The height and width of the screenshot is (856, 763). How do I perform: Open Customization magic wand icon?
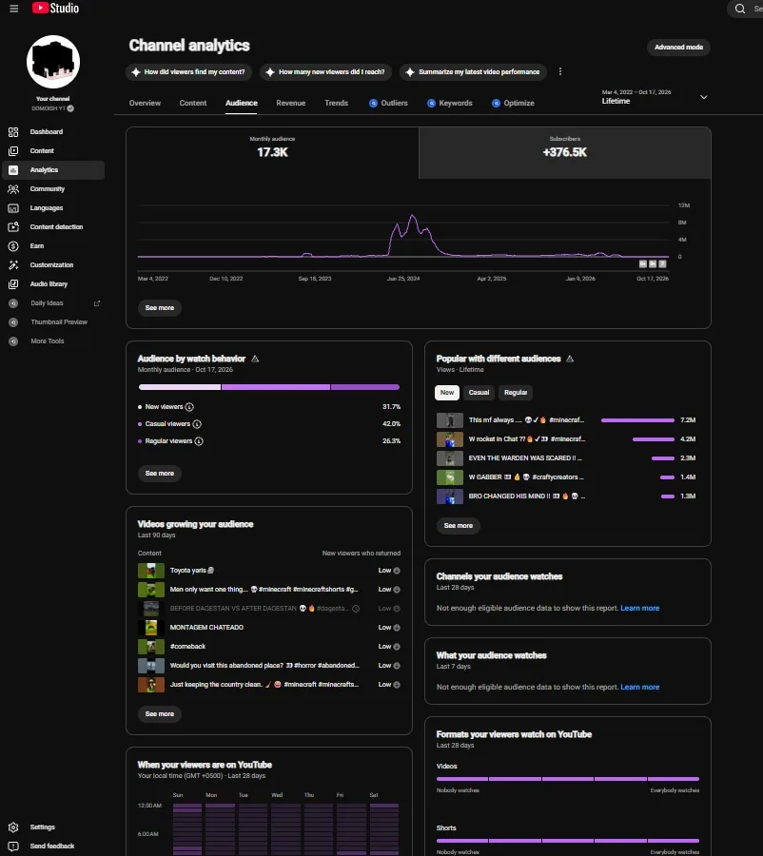[13, 264]
